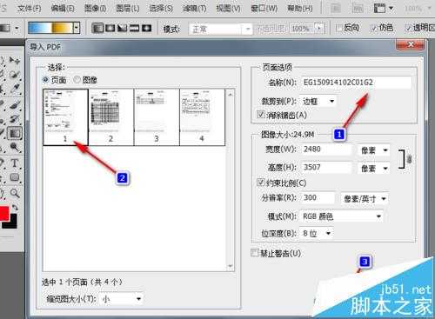The width and height of the screenshot is (435, 319).
Task: Click the swap foreground/background colors icon
Action: (15, 208)
